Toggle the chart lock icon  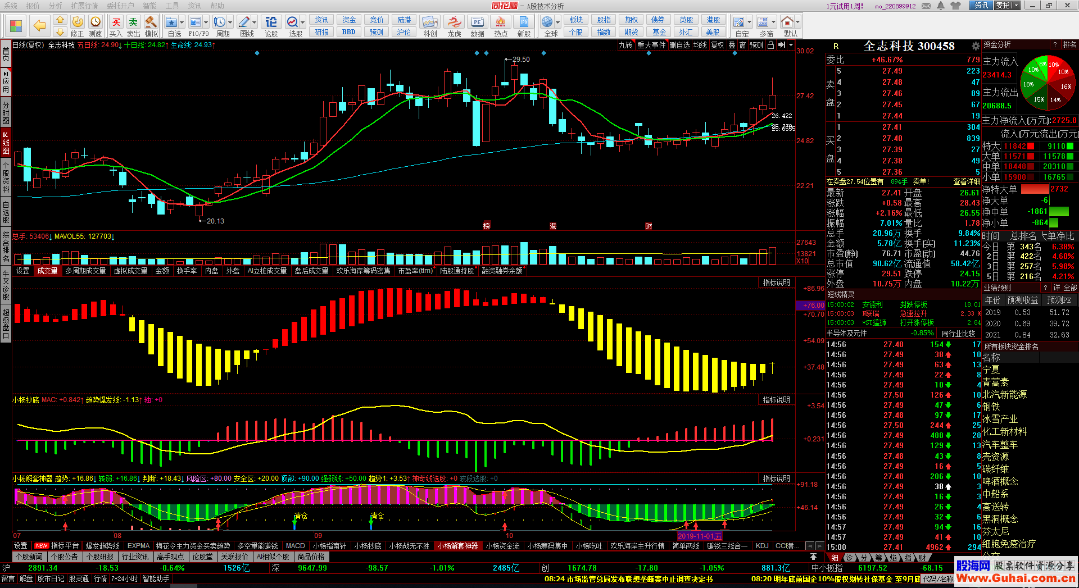tap(770, 45)
